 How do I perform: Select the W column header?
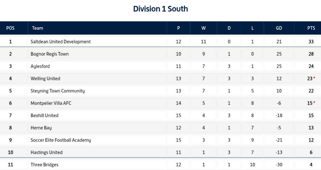click(203, 28)
